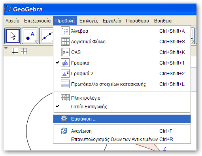
Task: Collapse style bar with small triangle
Action: (6, 48)
